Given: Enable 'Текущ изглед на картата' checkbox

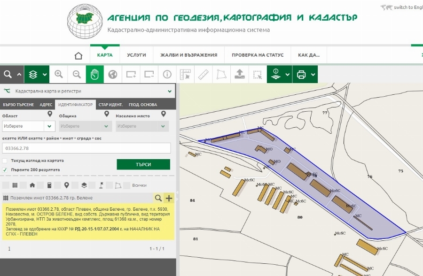Looking at the screenshot, I should tap(5, 161).
